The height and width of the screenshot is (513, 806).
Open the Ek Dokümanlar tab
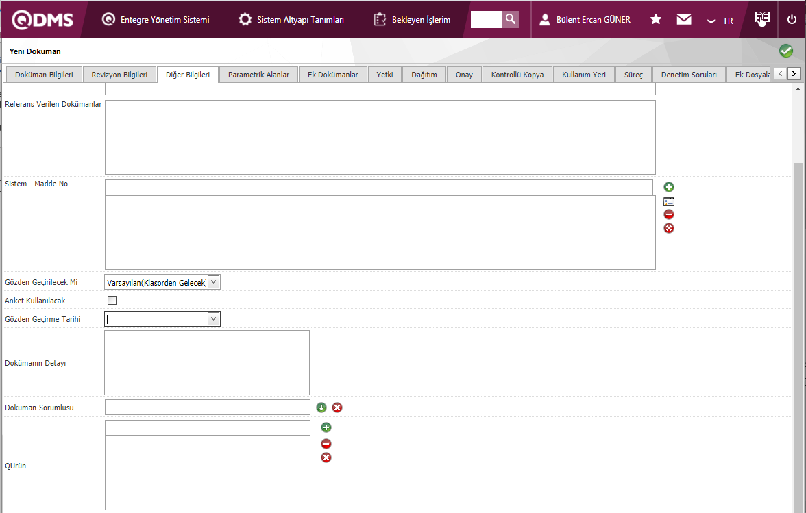[332, 75]
